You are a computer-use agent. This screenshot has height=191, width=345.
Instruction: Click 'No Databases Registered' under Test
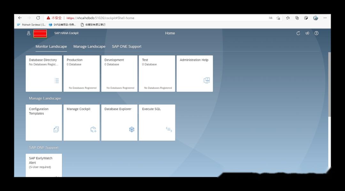[158, 88]
